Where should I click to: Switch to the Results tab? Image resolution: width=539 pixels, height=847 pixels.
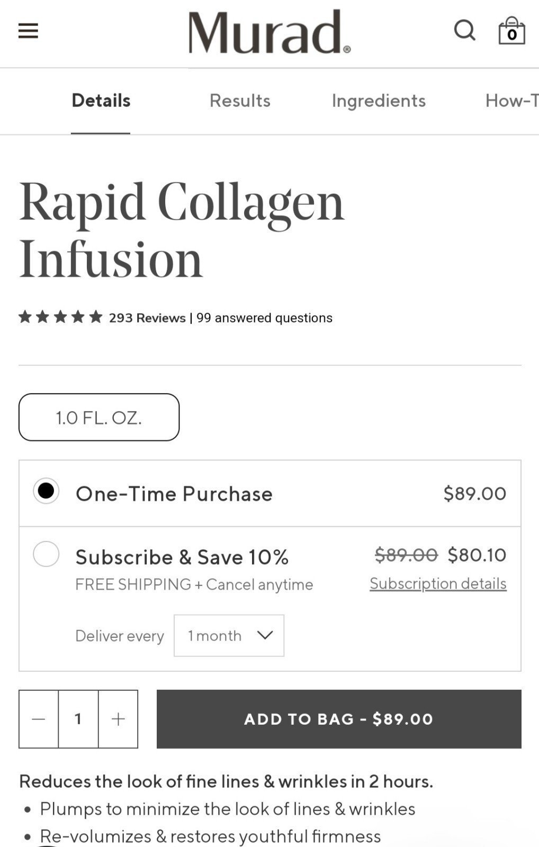point(240,101)
